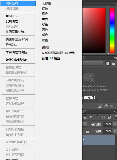The width and height of the screenshot is (117, 160).
Task: Select 红色 label color in menu
Action: 45,9
